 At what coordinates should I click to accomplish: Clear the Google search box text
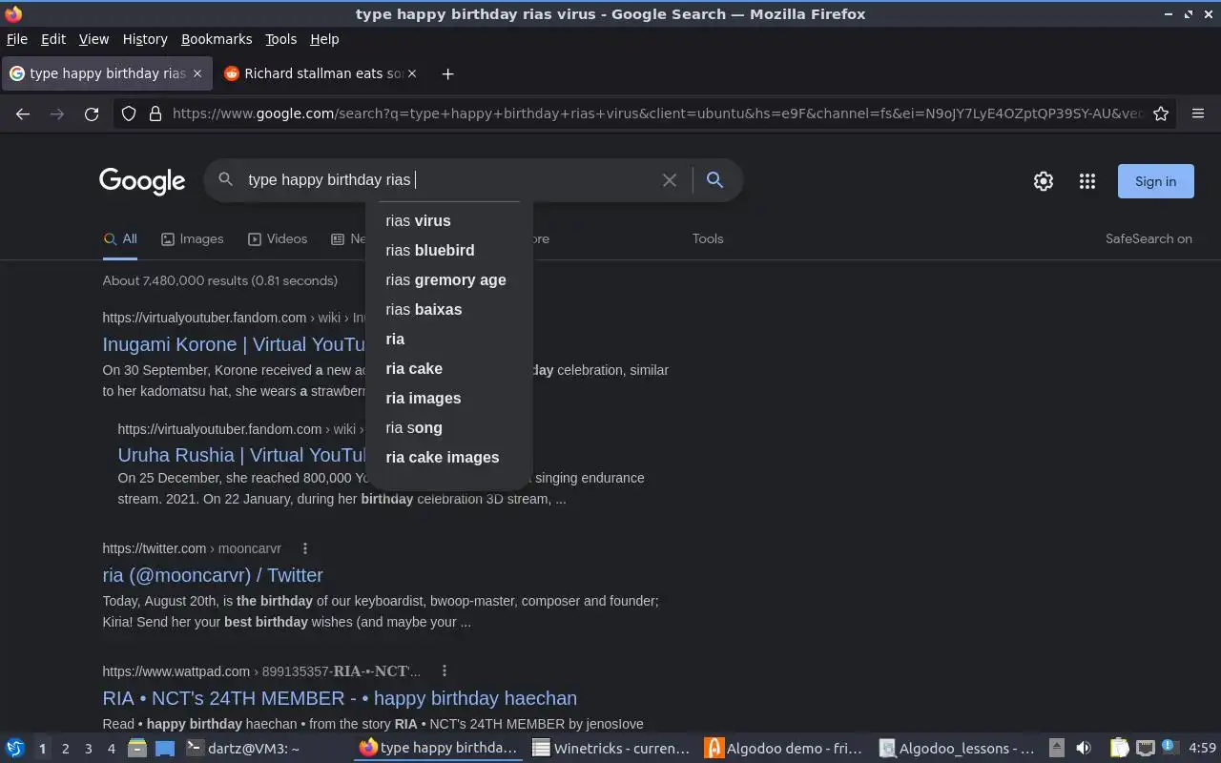coord(670,179)
